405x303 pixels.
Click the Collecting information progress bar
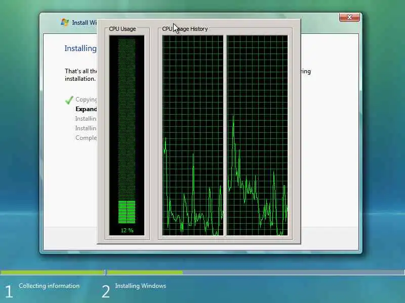click(53, 272)
